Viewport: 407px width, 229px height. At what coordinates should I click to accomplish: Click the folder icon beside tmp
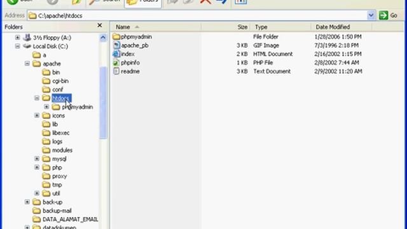[x=46, y=184]
